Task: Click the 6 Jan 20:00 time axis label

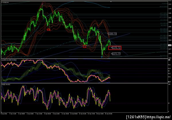Action: tap(30, 114)
